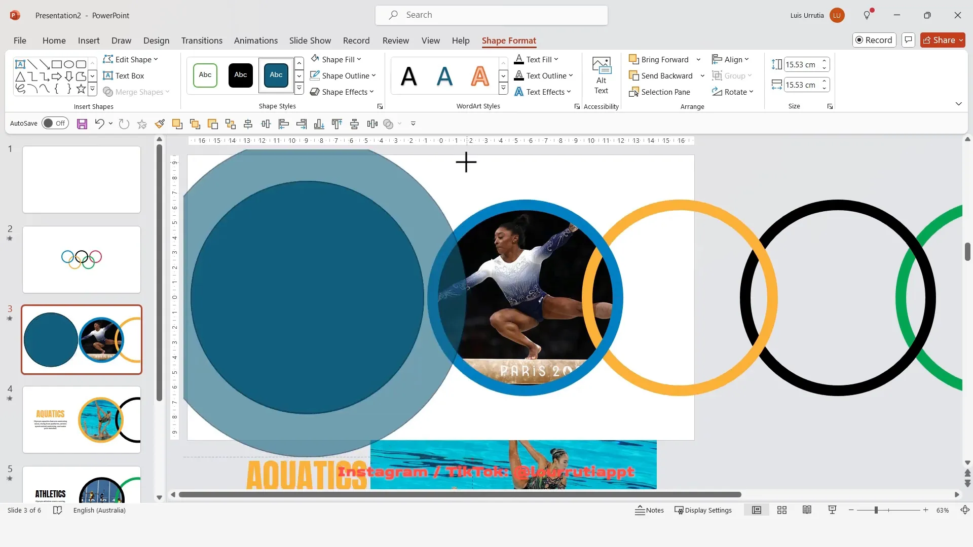Toggle accessibility spell check icon in status bar
The image size is (973, 547).
pos(58,510)
